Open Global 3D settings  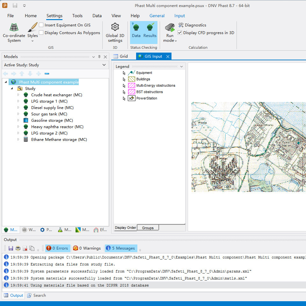click(x=115, y=33)
